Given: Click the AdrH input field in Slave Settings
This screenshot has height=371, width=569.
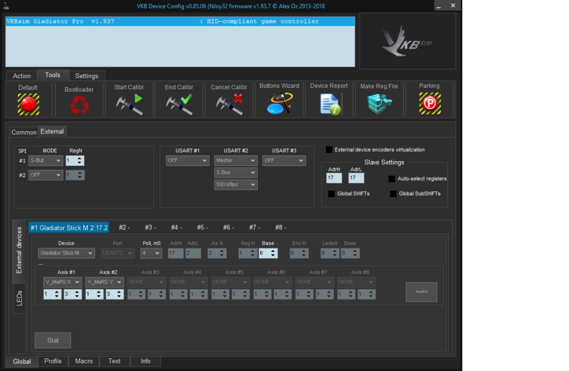Looking at the screenshot, I should click(334, 178).
